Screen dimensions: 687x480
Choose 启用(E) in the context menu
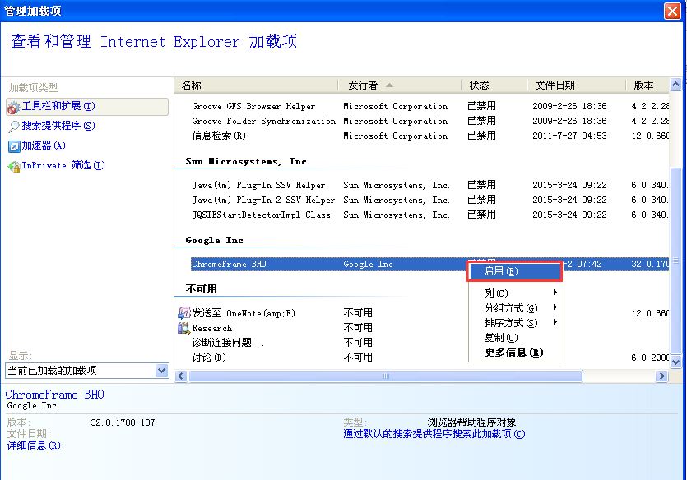pos(515,271)
